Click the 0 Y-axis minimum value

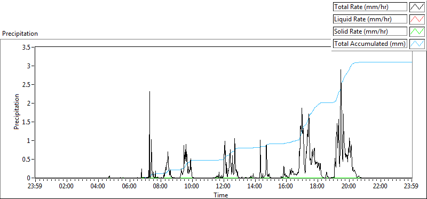[x=29, y=178]
